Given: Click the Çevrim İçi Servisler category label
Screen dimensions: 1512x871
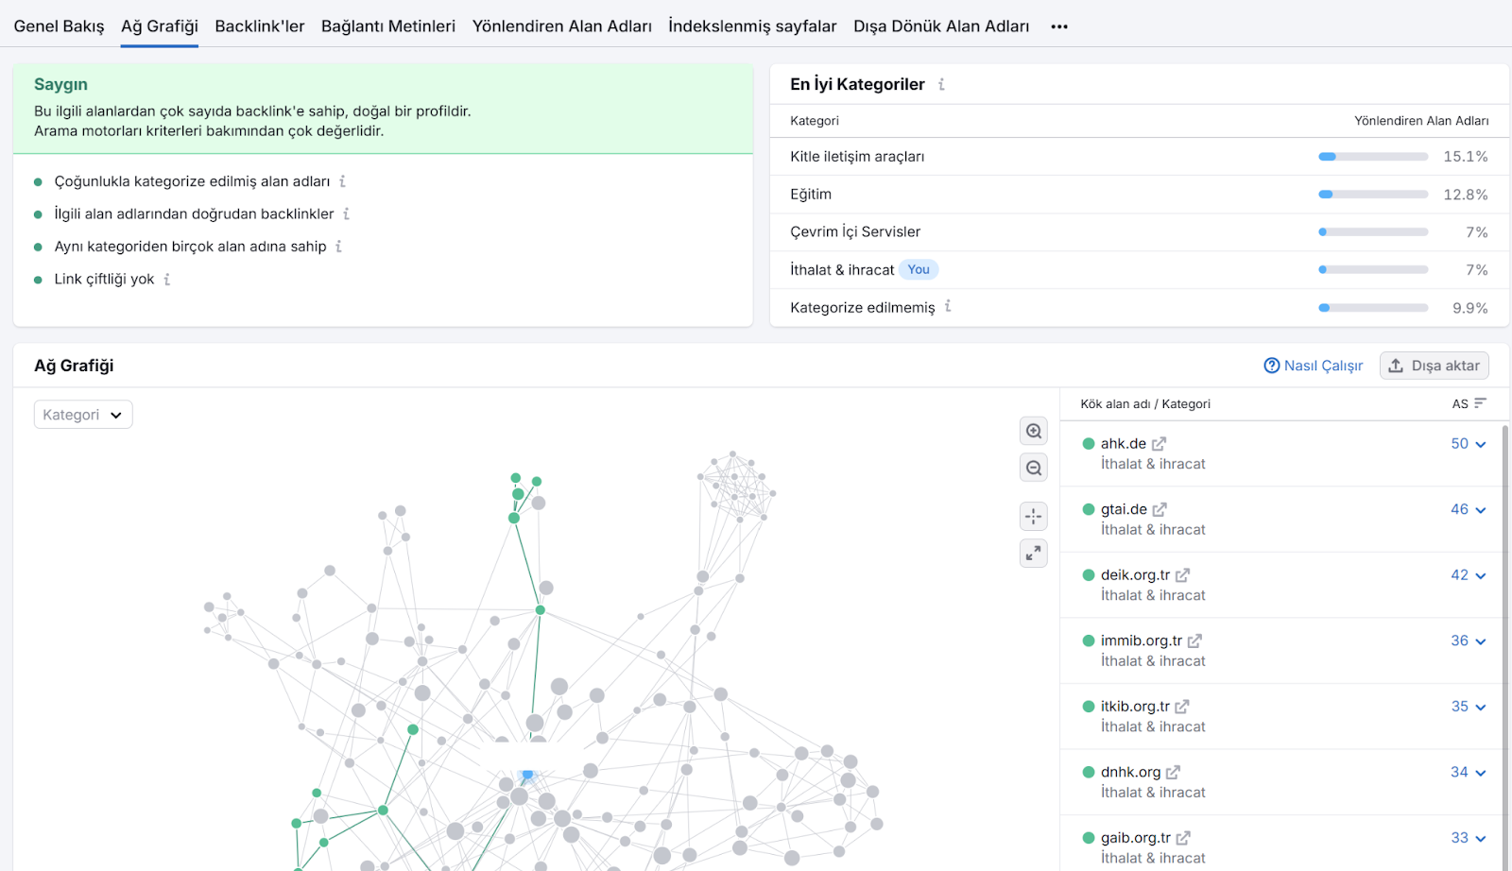Looking at the screenshot, I should pos(855,231).
